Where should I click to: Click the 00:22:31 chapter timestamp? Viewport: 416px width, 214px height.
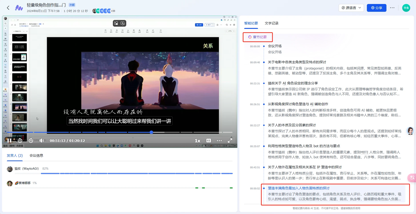(255, 83)
